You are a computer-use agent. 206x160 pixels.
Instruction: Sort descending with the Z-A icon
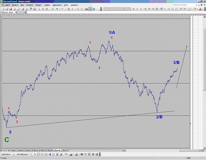pos(82,9)
